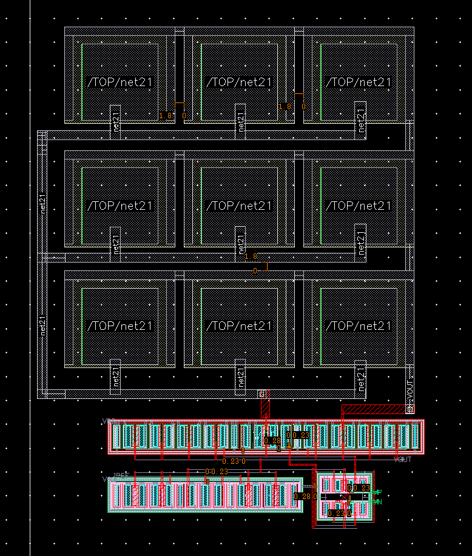The height and width of the screenshot is (556, 472).
Task: Select the bottom-middle /TOP/net21 capacitor block
Action: click(239, 319)
